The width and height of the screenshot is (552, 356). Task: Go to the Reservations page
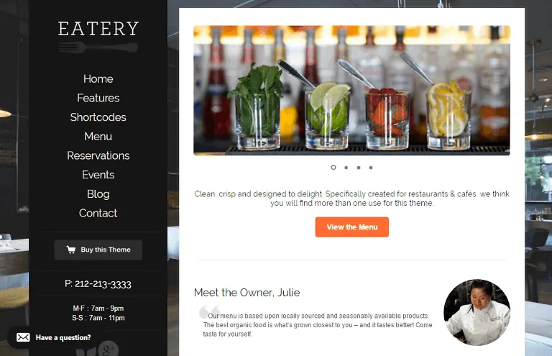click(98, 155)
